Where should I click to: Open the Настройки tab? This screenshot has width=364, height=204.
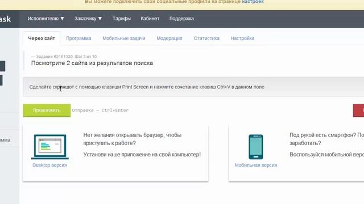point(242,39)
